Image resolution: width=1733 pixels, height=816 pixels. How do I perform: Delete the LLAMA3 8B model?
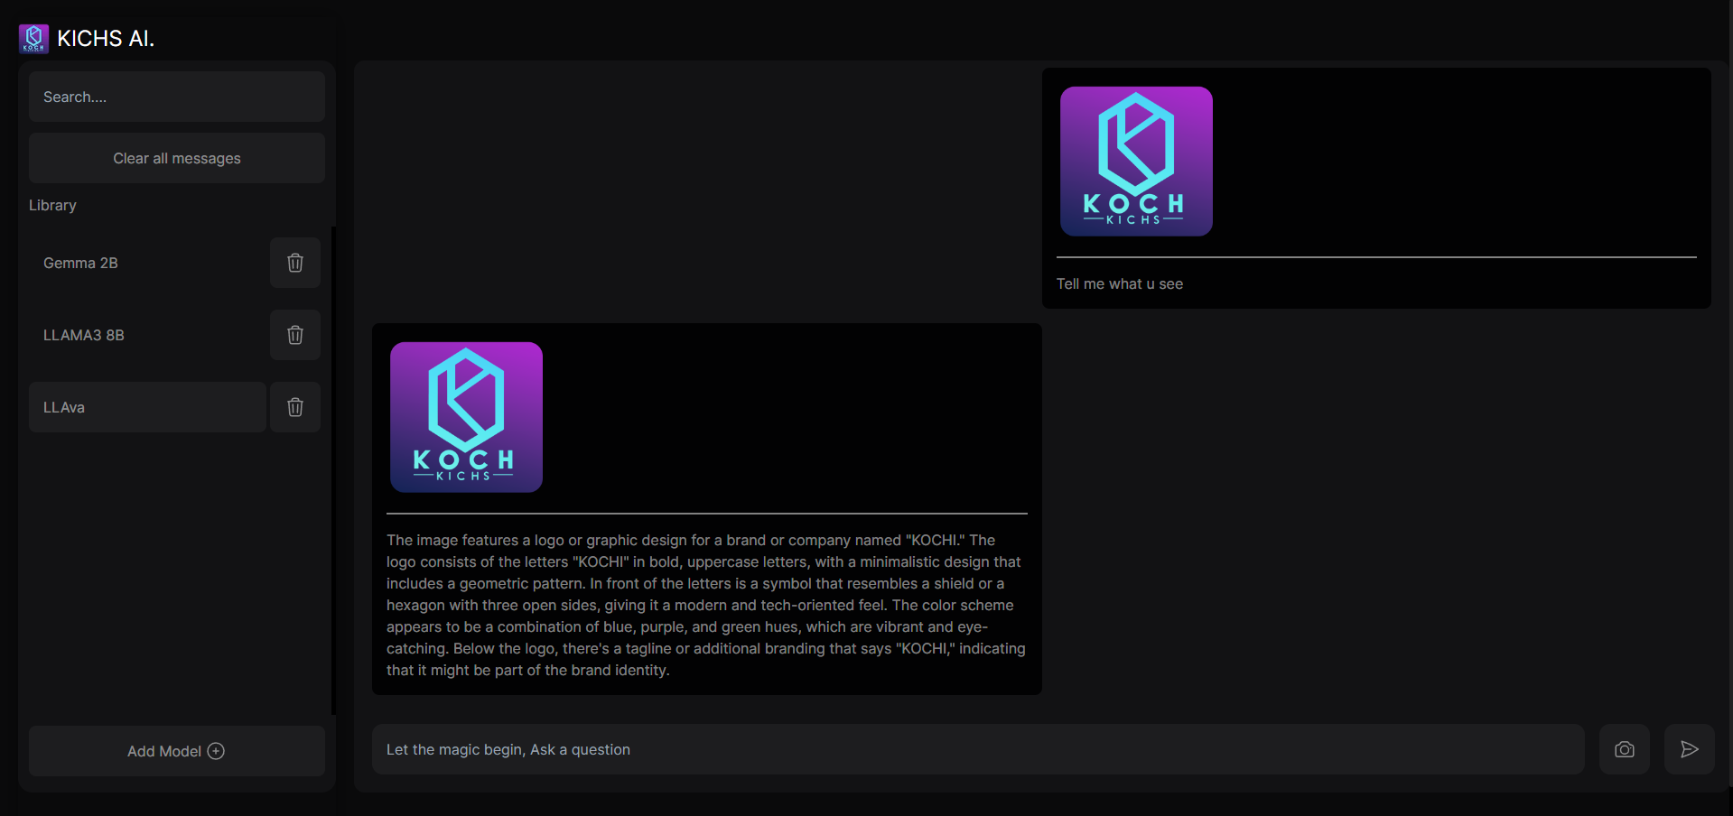[295, 335]
